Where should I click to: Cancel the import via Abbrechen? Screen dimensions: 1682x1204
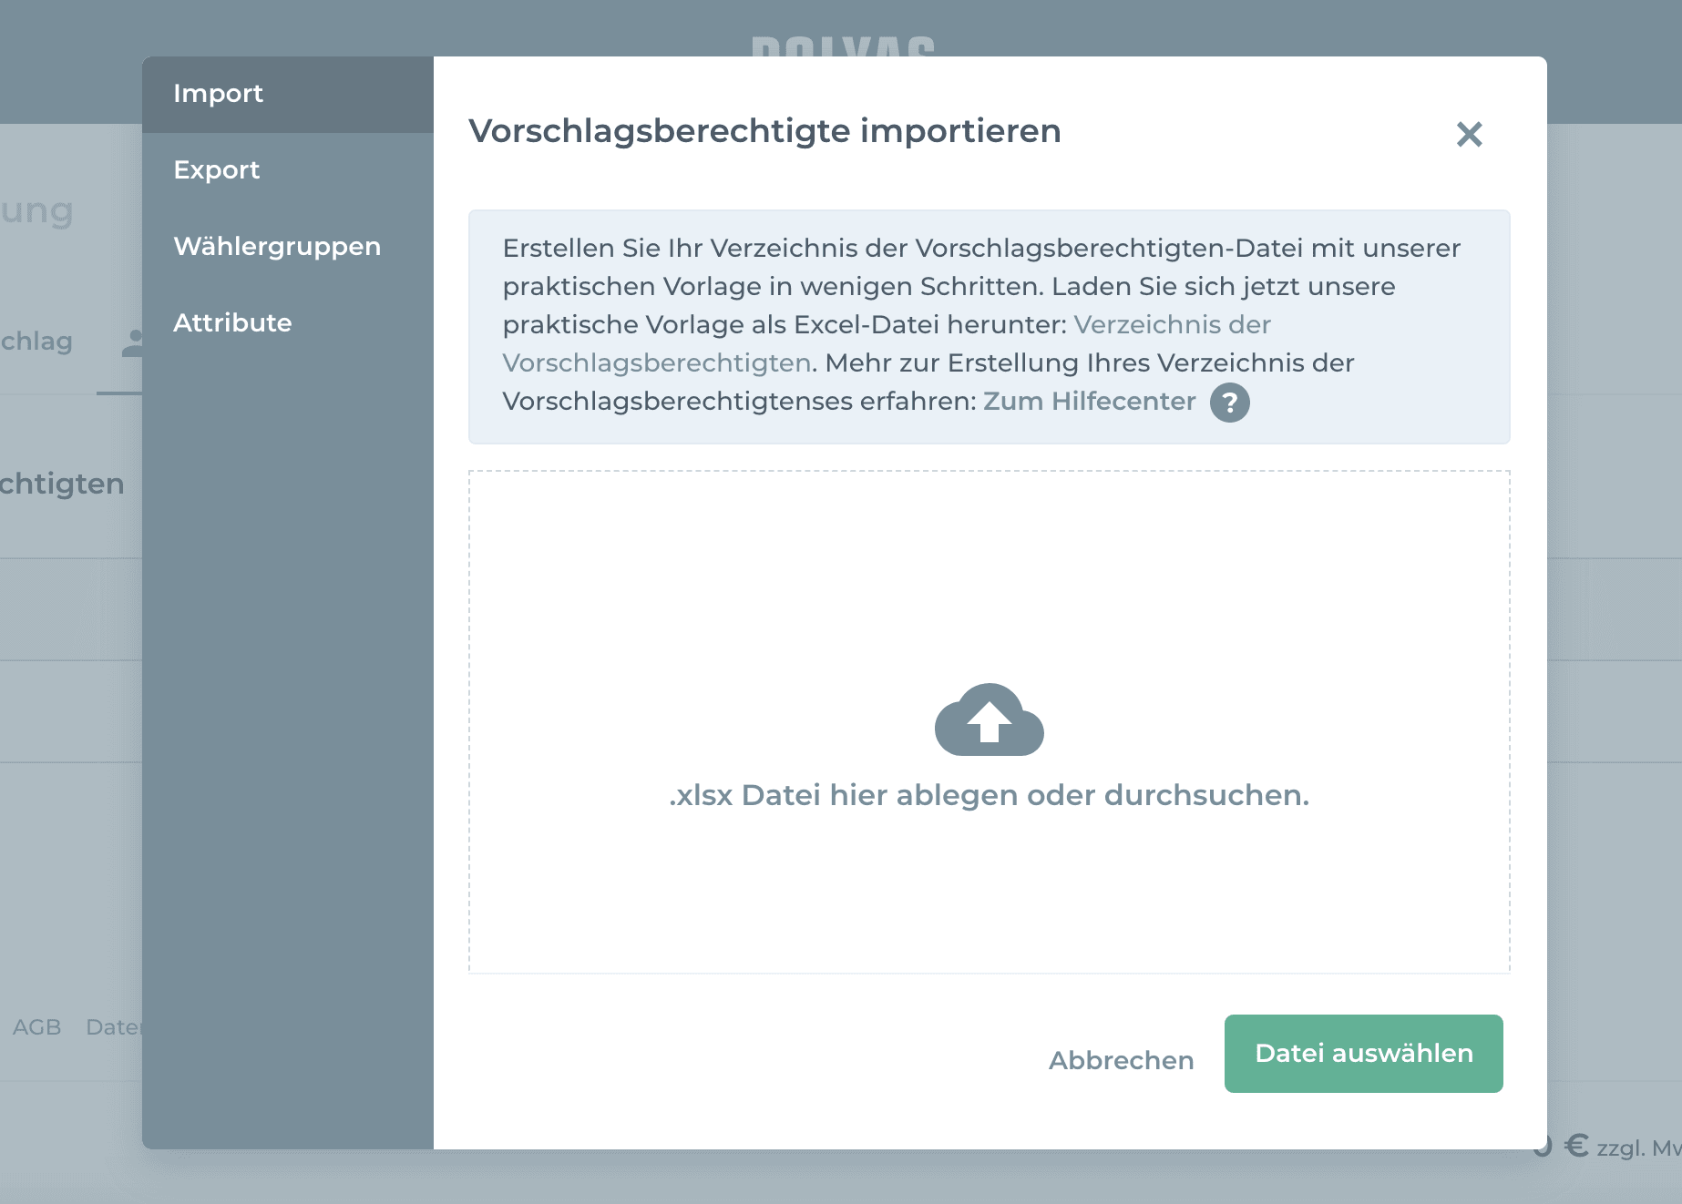(x=1121, y=1060)
